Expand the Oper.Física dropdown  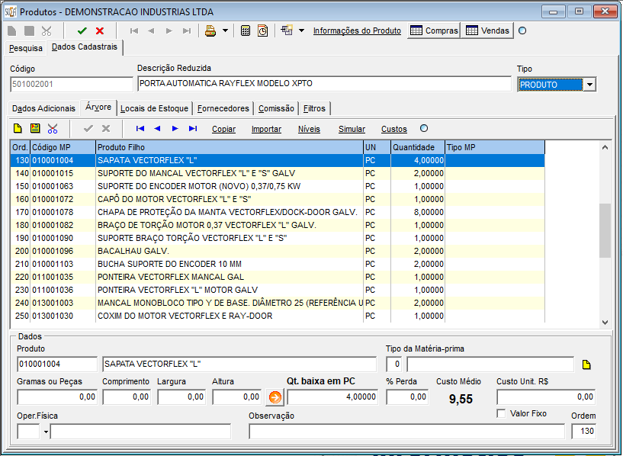(46, 432)
